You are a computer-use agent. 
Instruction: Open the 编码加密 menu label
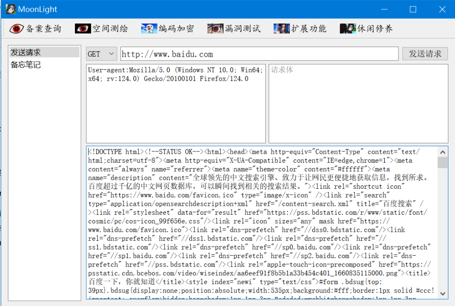(x=177, y=29)
